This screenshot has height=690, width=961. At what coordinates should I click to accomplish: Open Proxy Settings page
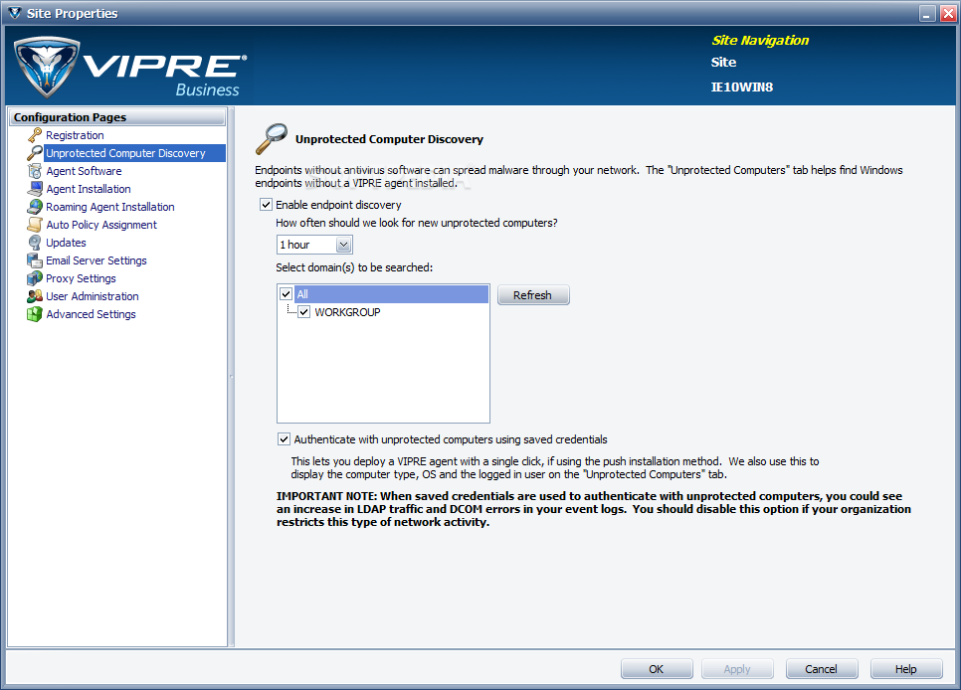click(x=81, y=278)
